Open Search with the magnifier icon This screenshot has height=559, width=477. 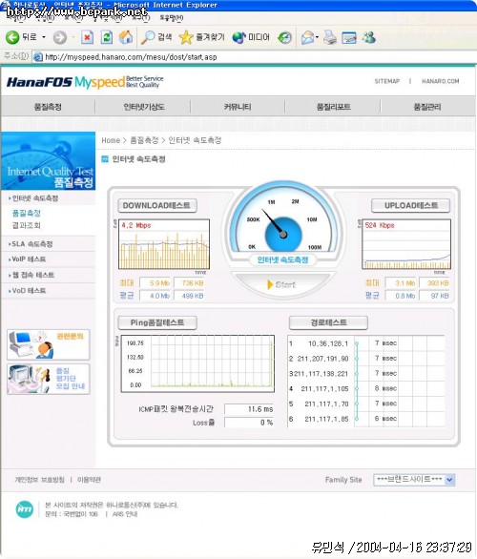[x=148, y=37]
